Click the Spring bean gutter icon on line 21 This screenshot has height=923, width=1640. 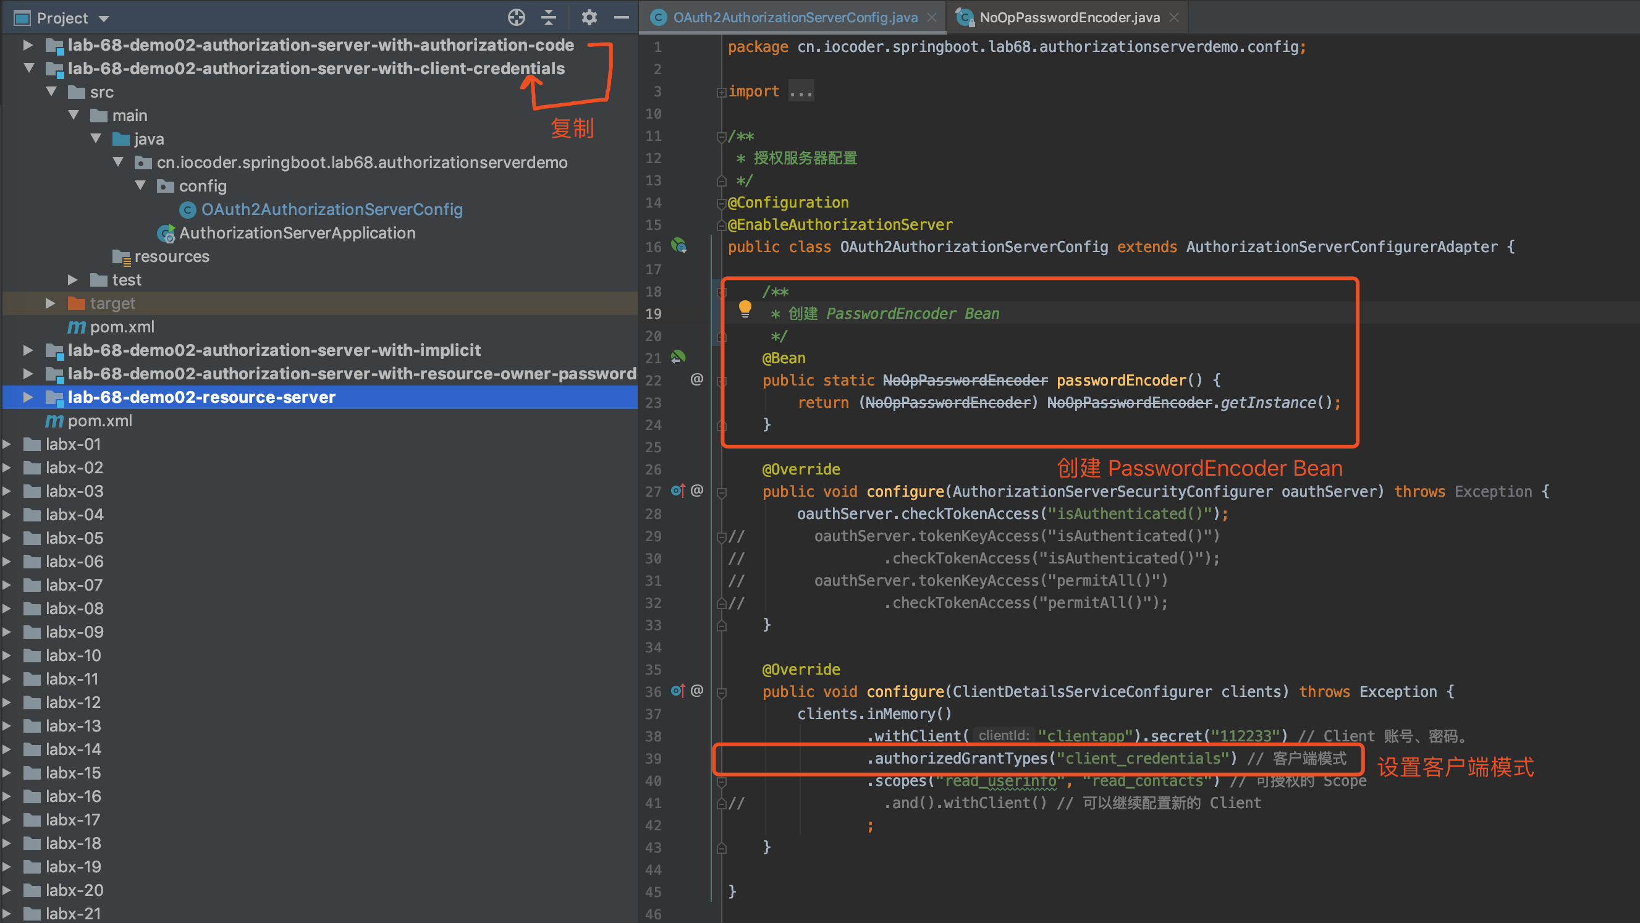678,357
